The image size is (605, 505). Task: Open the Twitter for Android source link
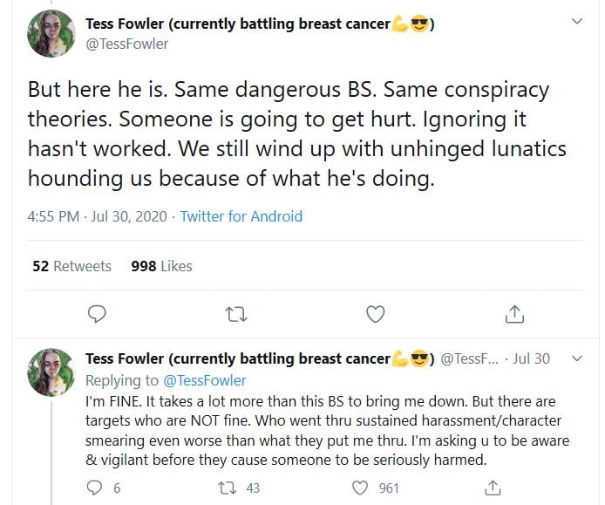tap(241, 216)
